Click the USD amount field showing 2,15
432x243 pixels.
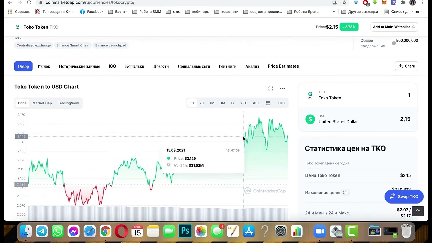click(x=358, y=119)
